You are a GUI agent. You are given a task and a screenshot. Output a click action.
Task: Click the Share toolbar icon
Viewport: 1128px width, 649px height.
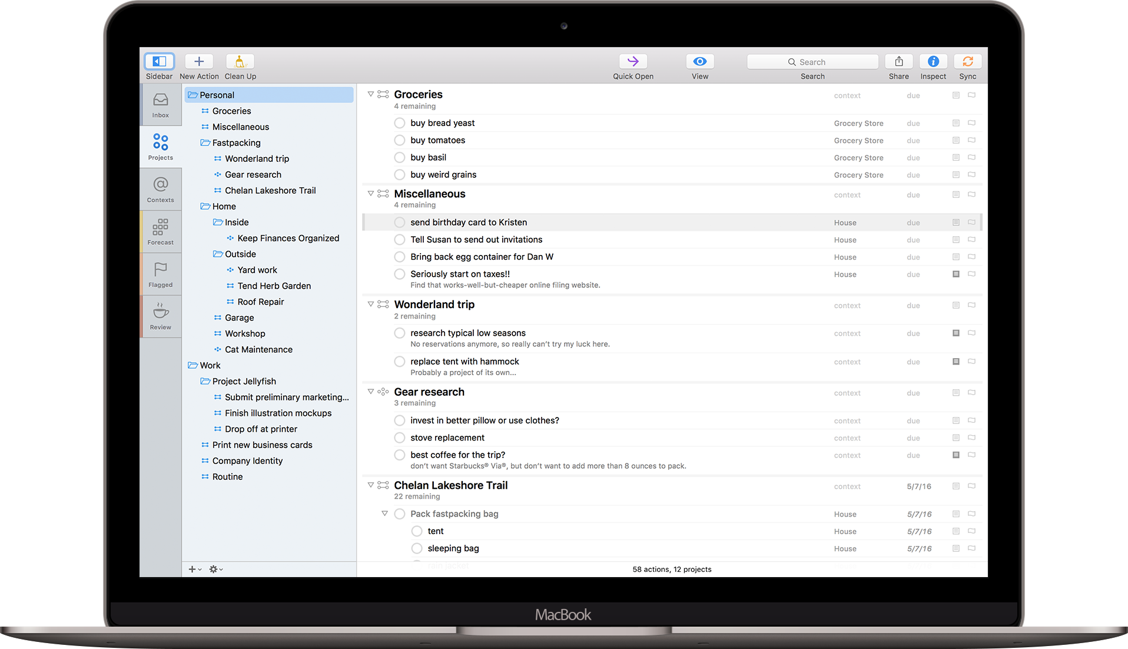point(898,62)
